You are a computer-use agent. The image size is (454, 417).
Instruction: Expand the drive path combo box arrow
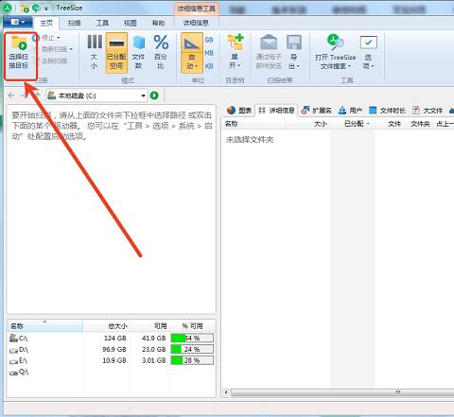143,96
